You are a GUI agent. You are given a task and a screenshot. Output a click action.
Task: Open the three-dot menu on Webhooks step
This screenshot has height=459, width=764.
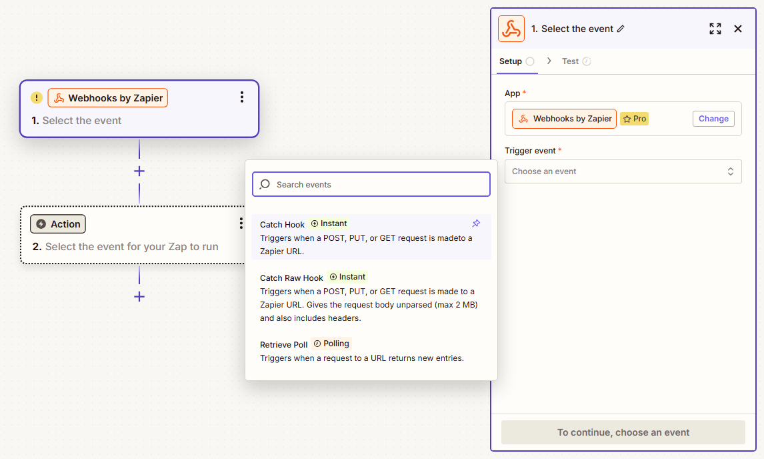242,97
